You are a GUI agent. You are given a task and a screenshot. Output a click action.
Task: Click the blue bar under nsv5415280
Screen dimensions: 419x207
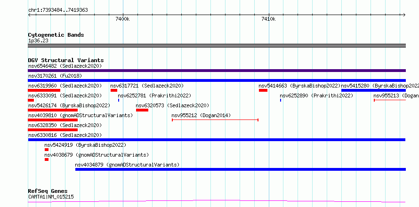374,90
